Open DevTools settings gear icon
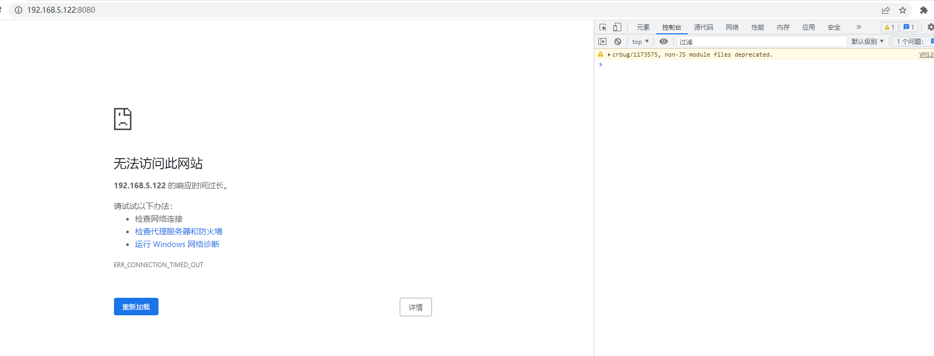The image size is (934, 356). coord(930,27)
